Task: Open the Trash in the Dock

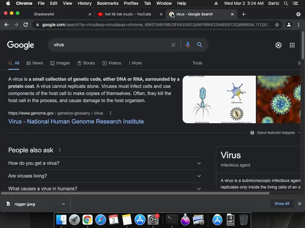Action: click(x=243, y=220)
